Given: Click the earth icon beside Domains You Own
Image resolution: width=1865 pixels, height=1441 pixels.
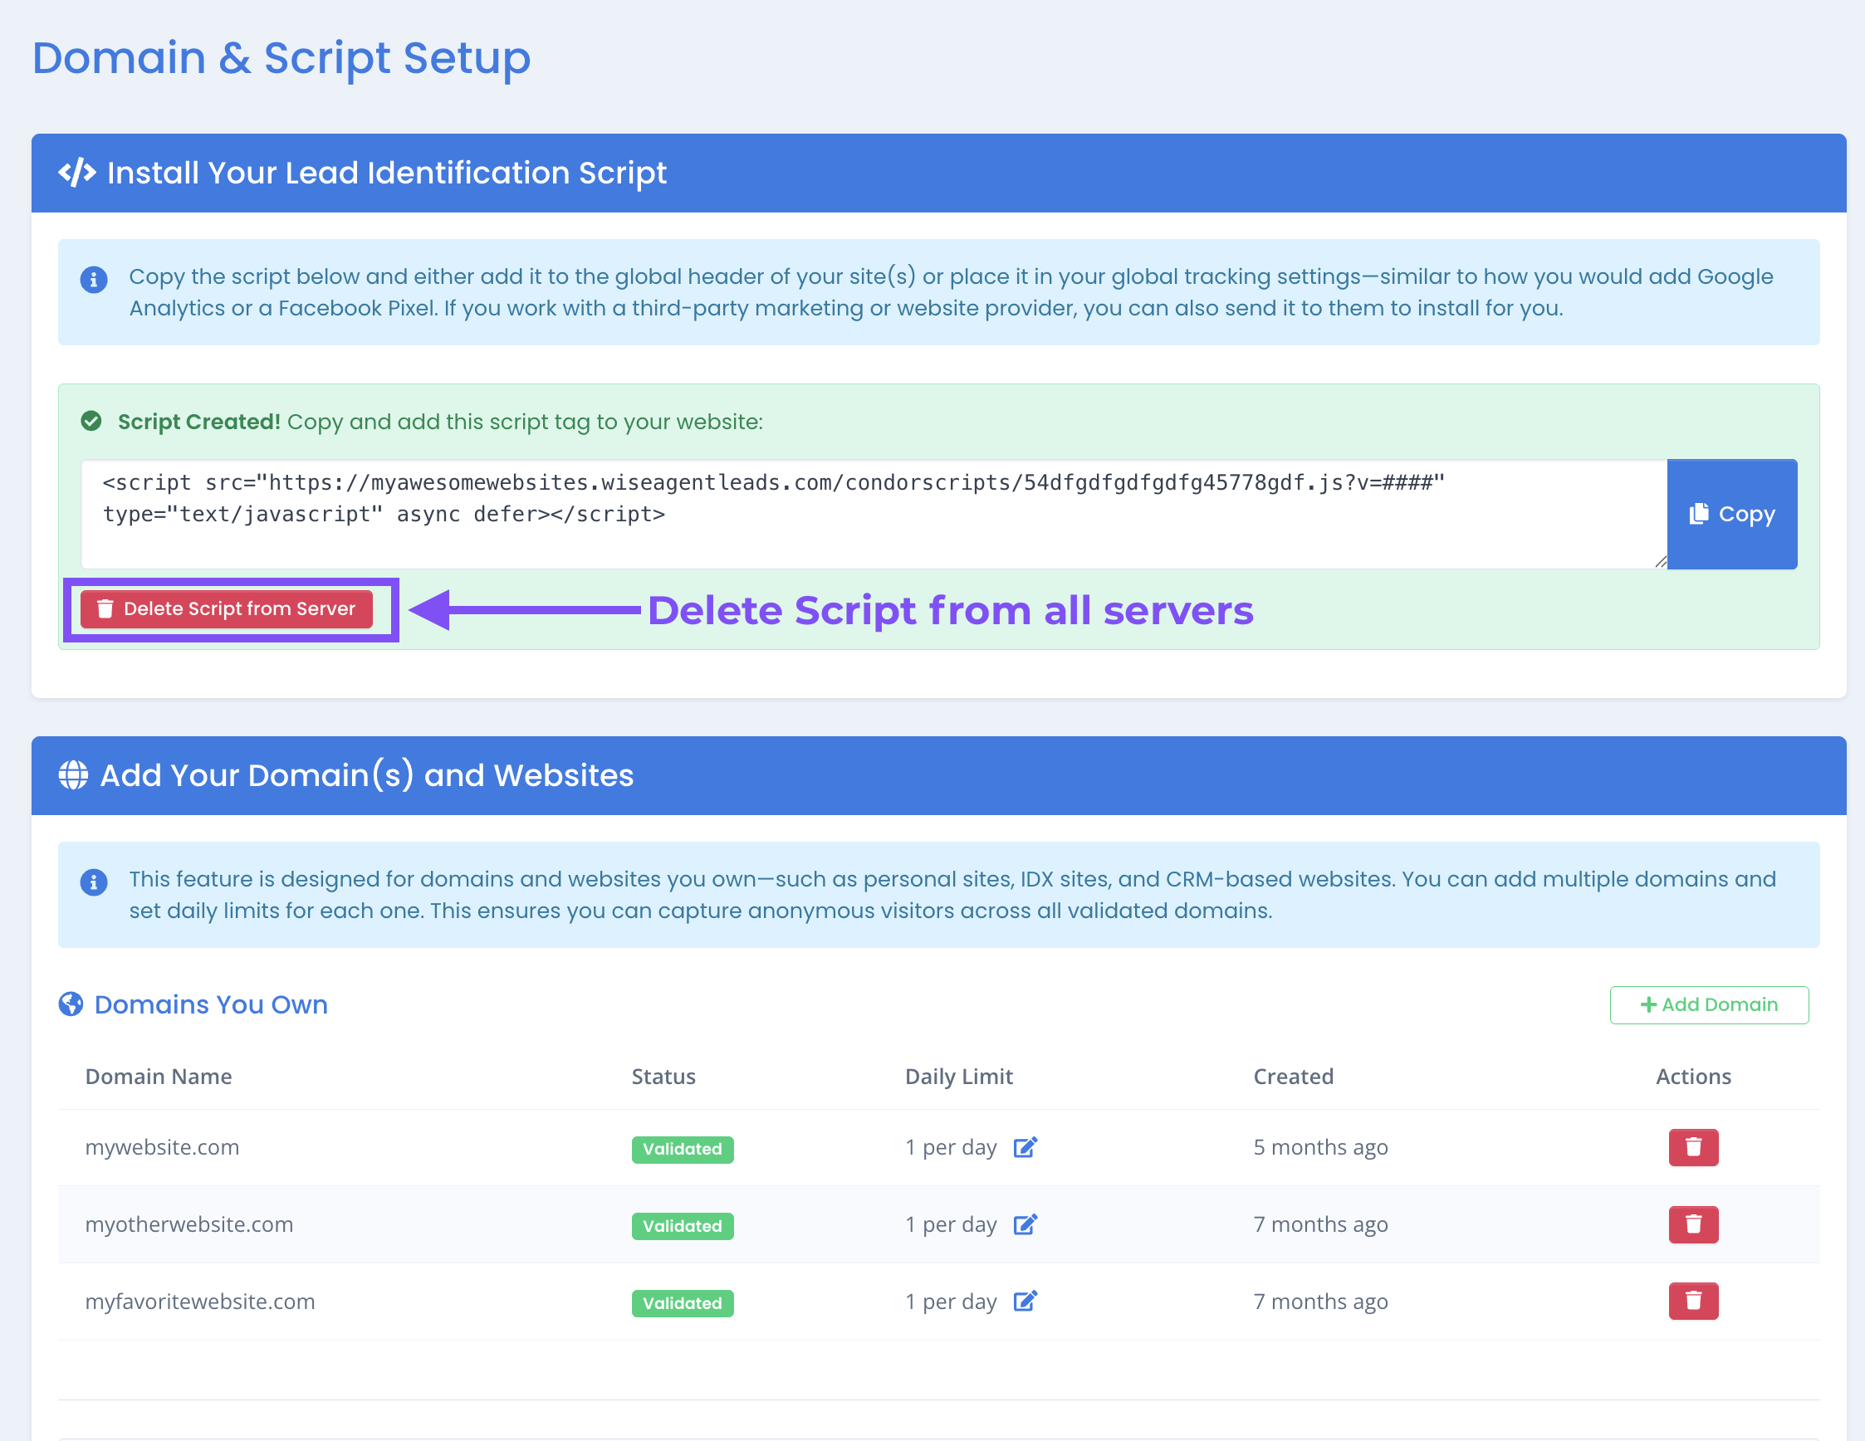Looking at the screenshot, I should coord(71,1004).
